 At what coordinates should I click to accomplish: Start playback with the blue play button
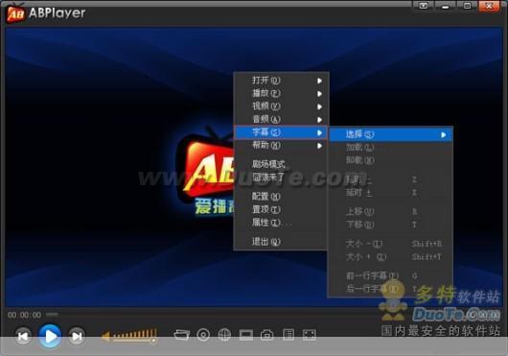click(x=50, y=336)
